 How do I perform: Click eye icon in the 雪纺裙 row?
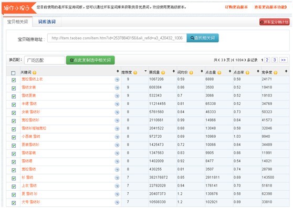pos(117,161)
